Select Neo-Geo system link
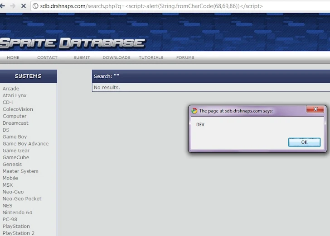 (13, 192)
